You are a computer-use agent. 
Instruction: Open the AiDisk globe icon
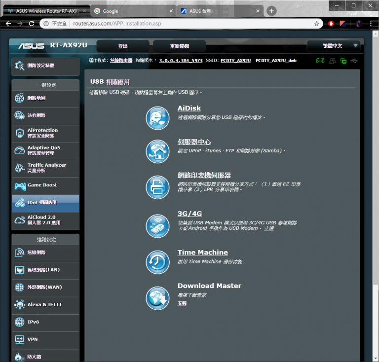(x=157, y=118)
